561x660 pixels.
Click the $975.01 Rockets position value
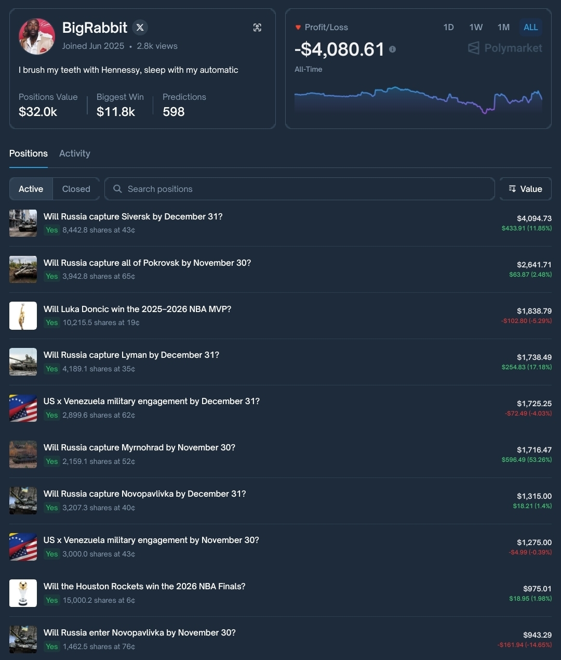pos(537,589)
